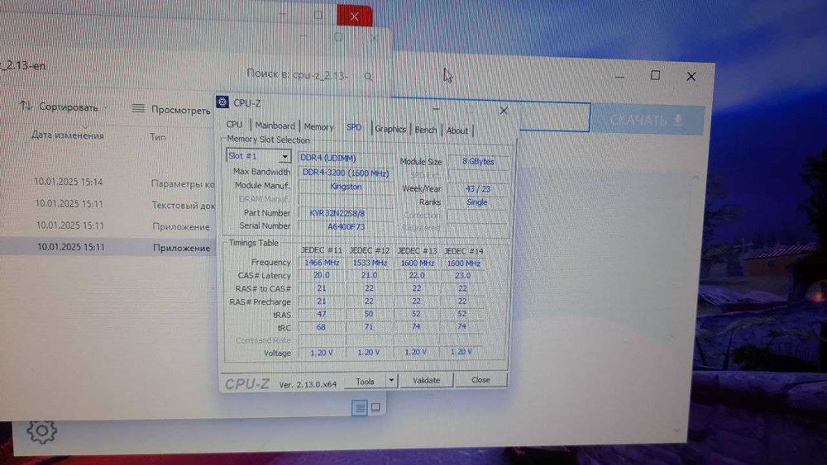
Task: Click the part number KVR32N22S8/8 field
Action: click(x=346, y=213)
